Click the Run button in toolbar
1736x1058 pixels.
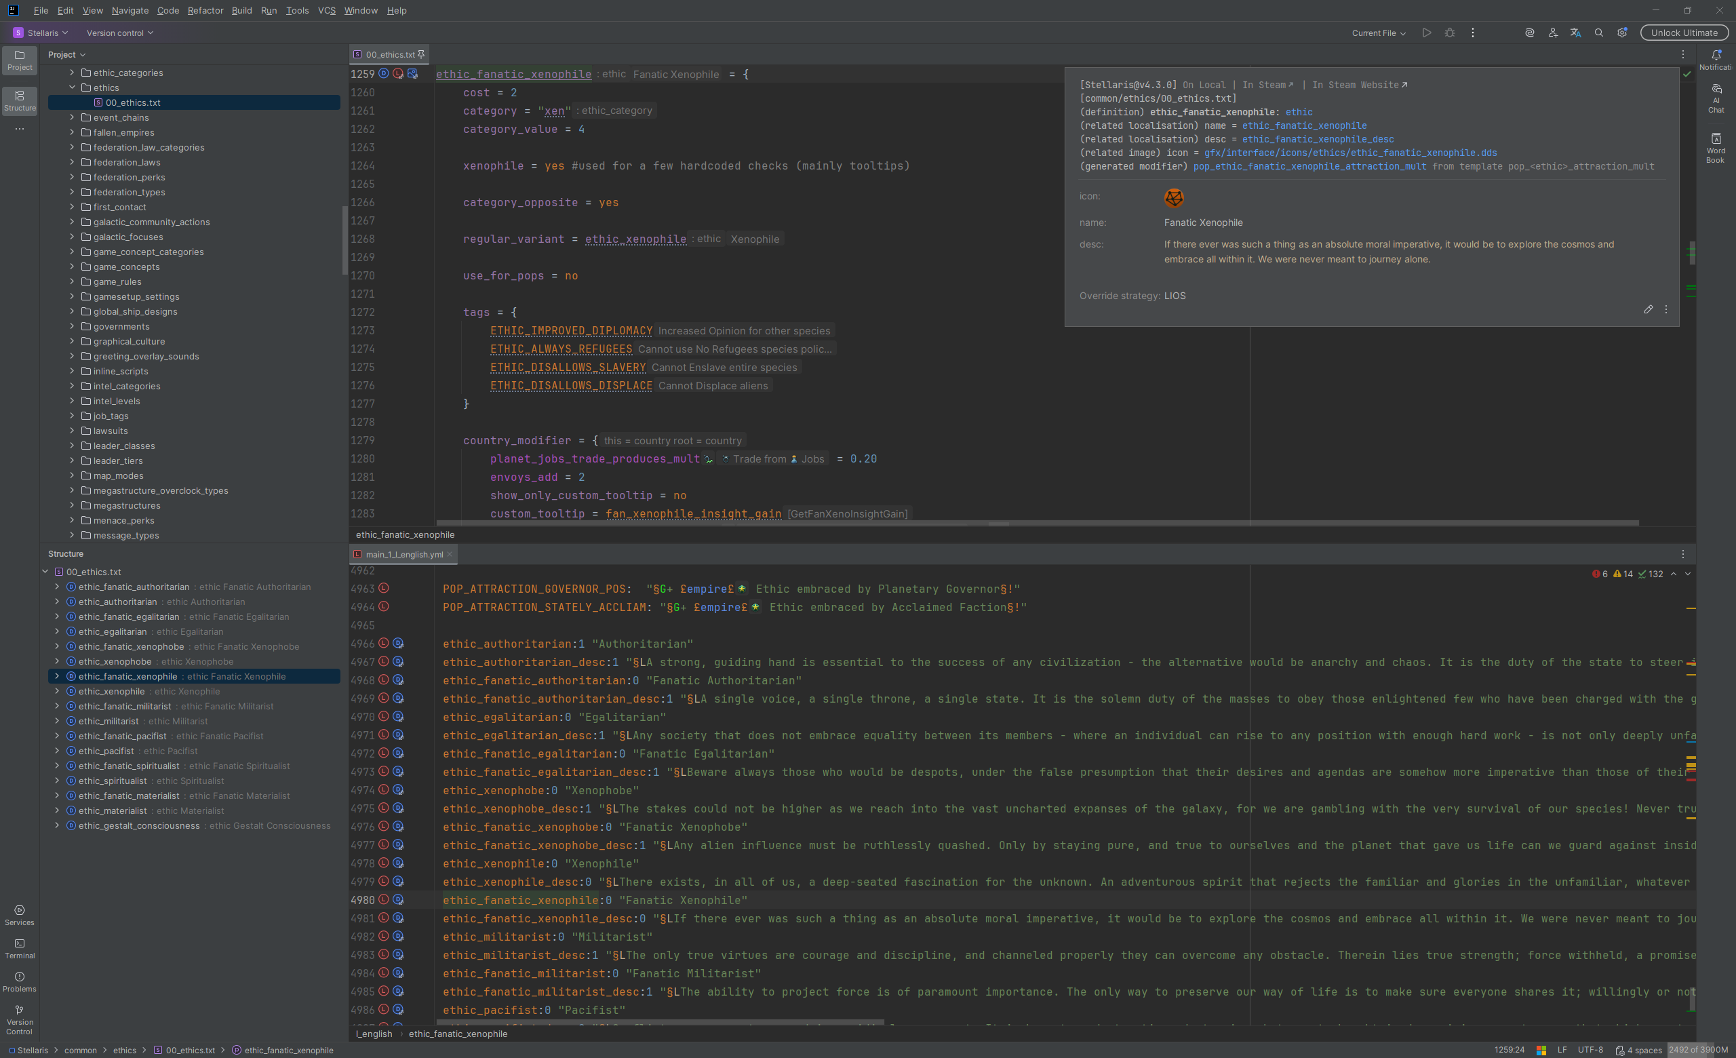(1426, 33)
